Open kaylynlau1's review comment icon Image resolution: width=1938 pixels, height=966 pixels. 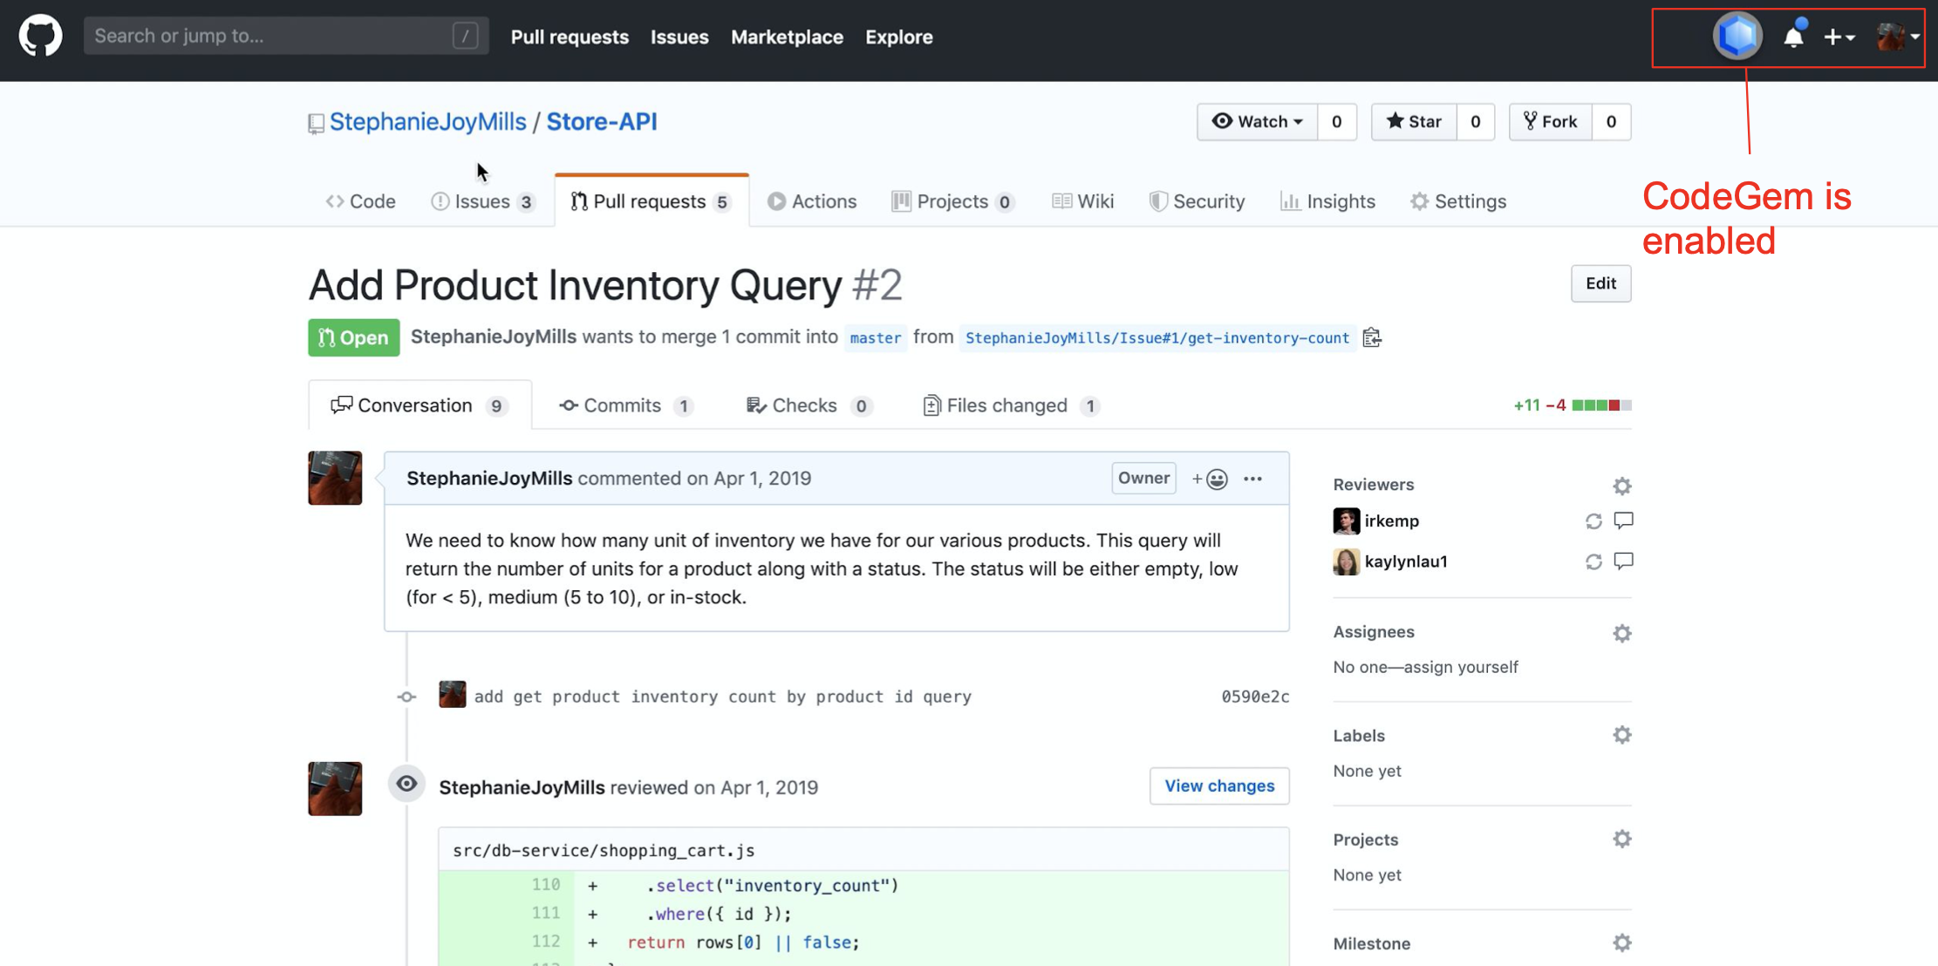(1623, 561)
